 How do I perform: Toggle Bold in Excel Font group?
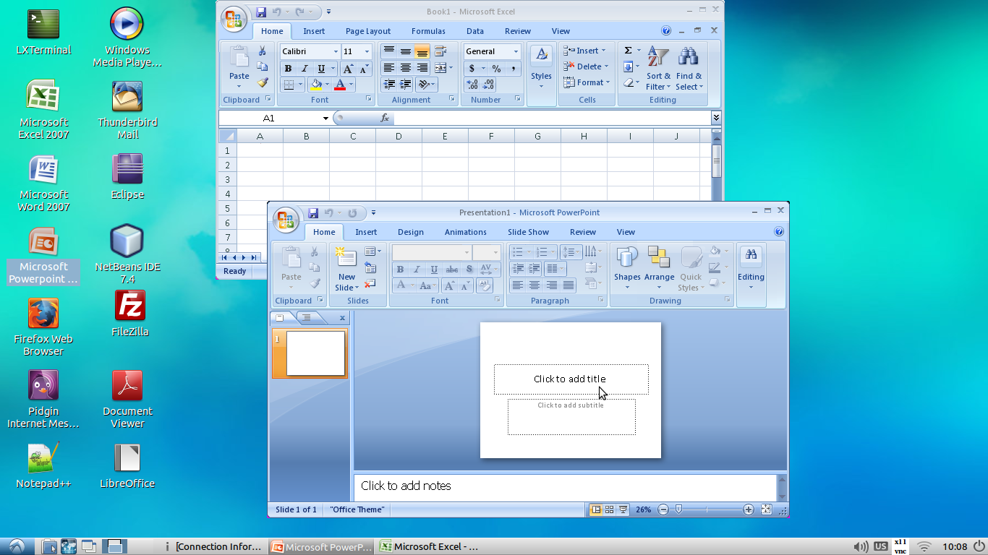pos(288,69)
